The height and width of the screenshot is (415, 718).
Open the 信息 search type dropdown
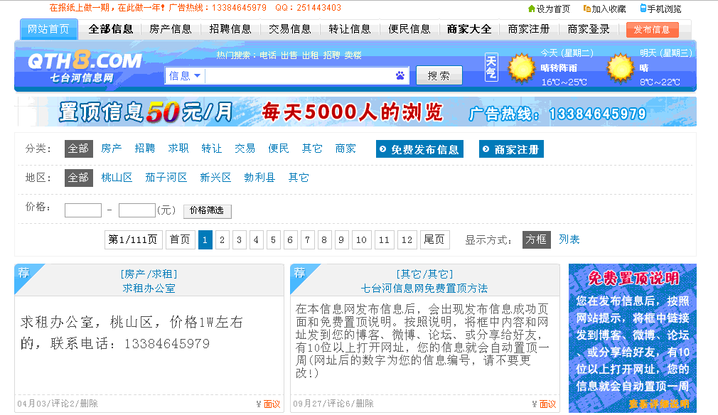pyautogui.click(x=185, y=75)
